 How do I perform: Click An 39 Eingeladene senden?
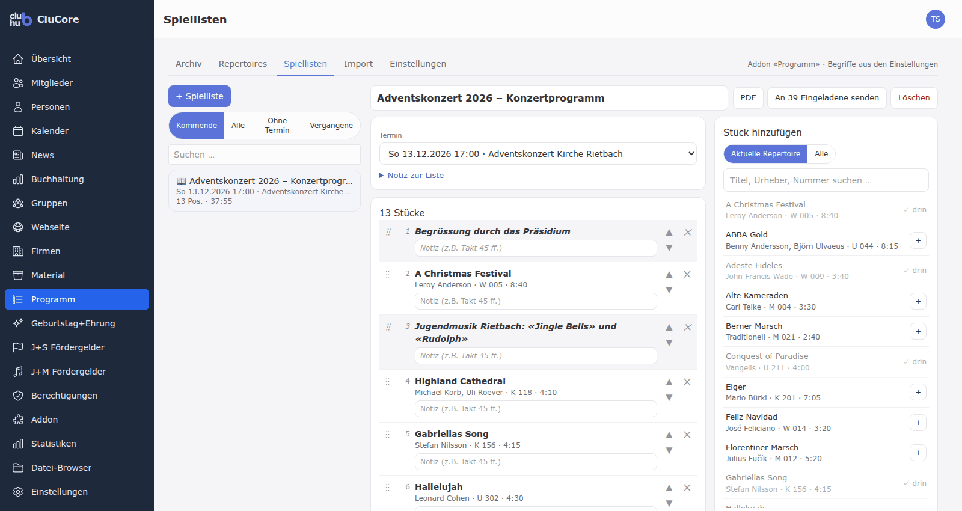click(827, 98)
